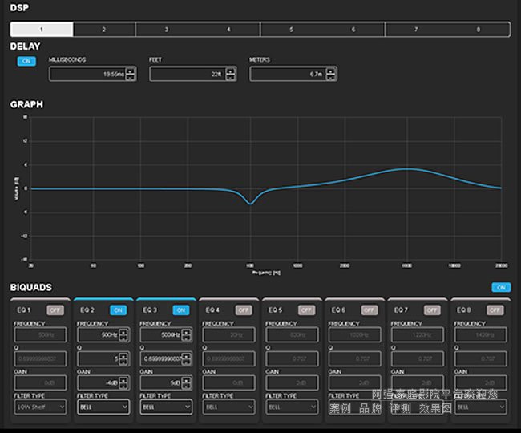This screenshot has height=433, width=521.
Task: Disable the global Biquads ON toggle
Action: [x=501, y=287]
